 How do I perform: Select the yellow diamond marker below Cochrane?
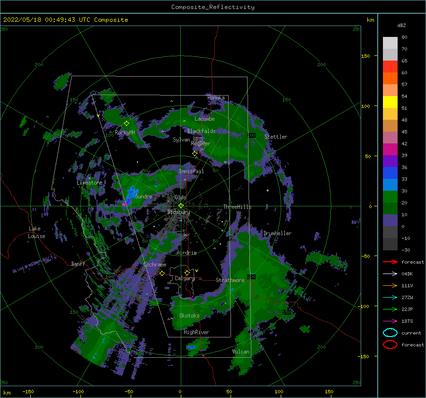tap(162, 273)
